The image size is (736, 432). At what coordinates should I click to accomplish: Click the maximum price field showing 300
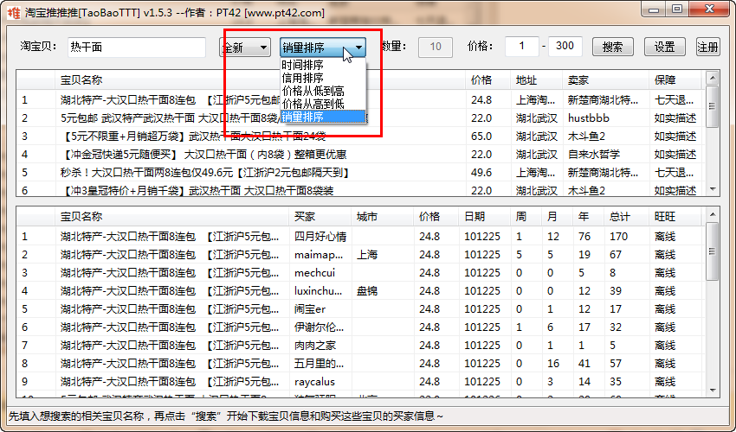565,47
